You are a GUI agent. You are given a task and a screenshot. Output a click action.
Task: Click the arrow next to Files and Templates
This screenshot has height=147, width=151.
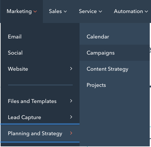71,101
